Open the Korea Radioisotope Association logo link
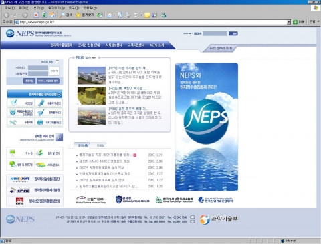The image size is (321, 244). point(174,199)
